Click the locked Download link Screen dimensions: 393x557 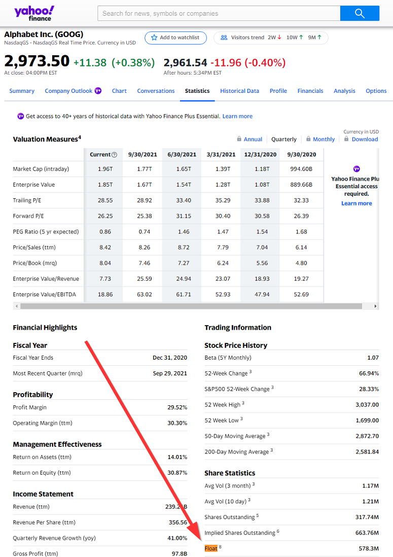coord(361,139)
